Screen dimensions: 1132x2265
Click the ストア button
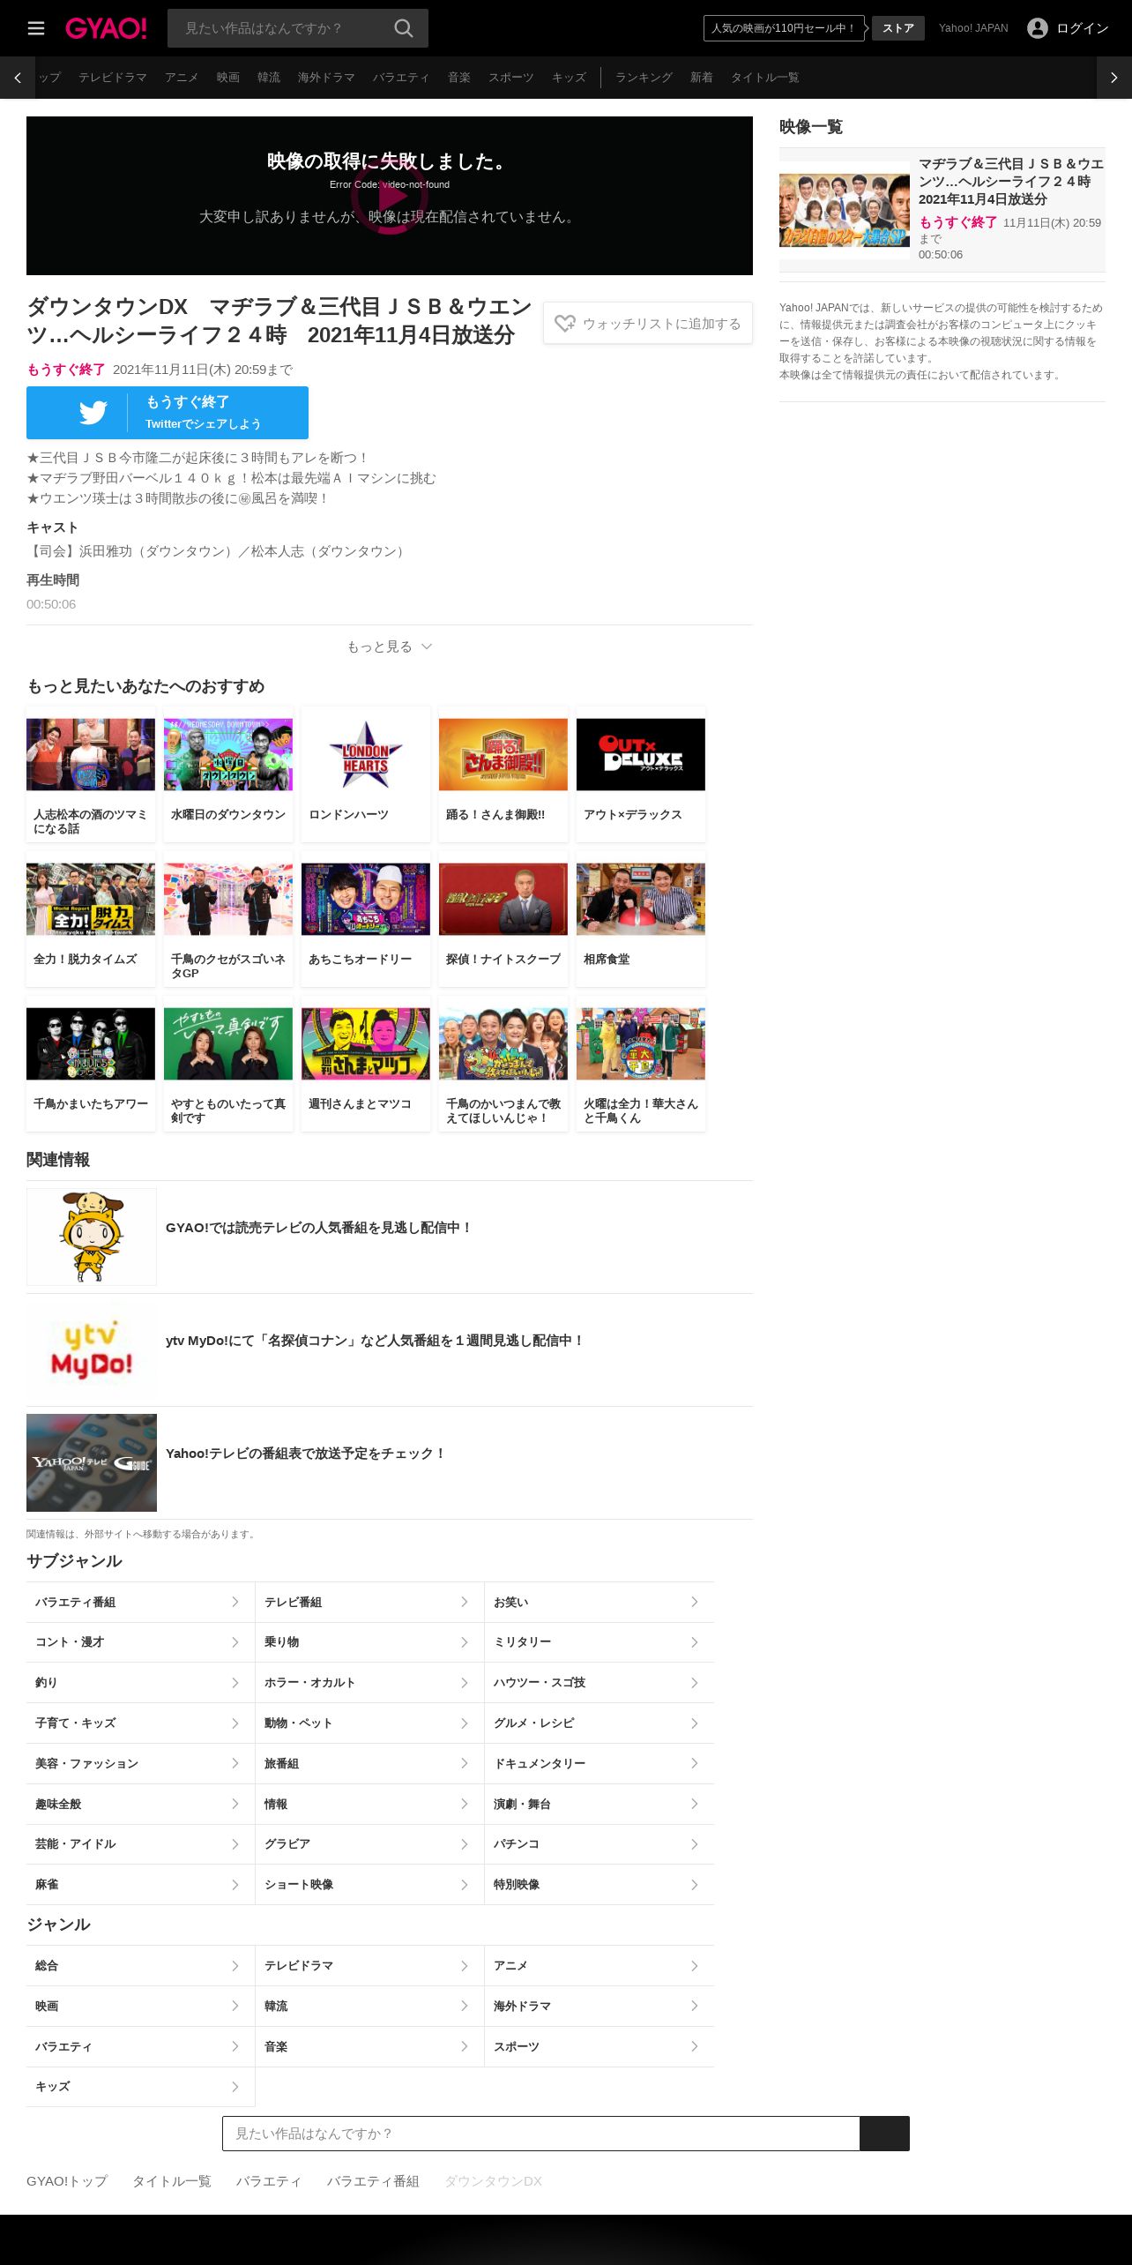898,28
